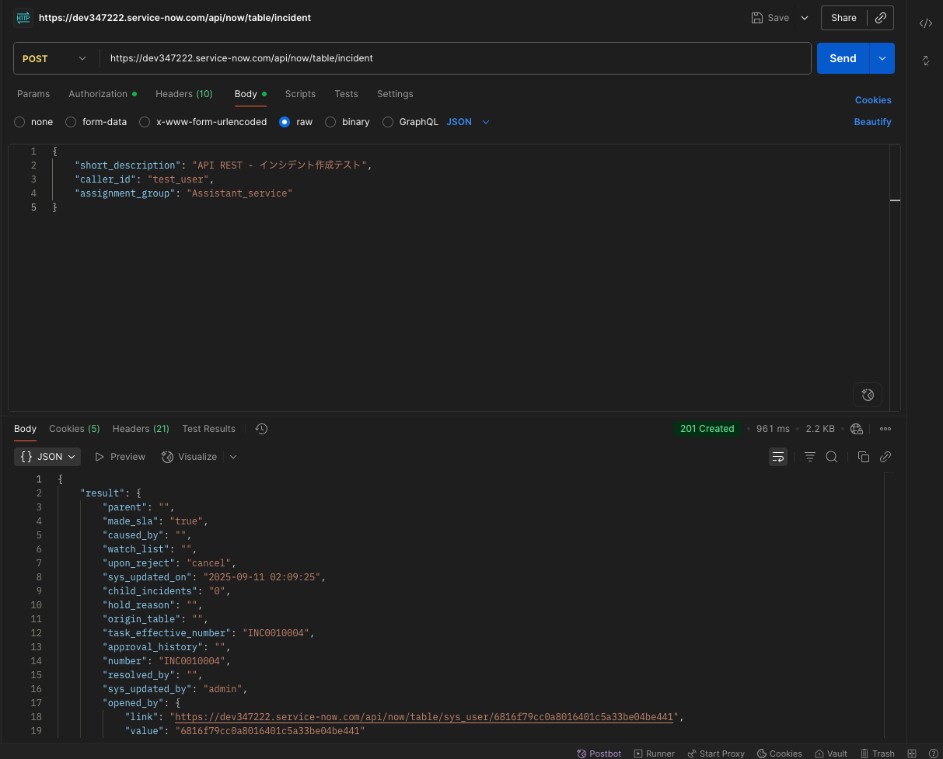Open the response filter icon
This screenshot has height=759, width=943.
click(x=809, y=457)
